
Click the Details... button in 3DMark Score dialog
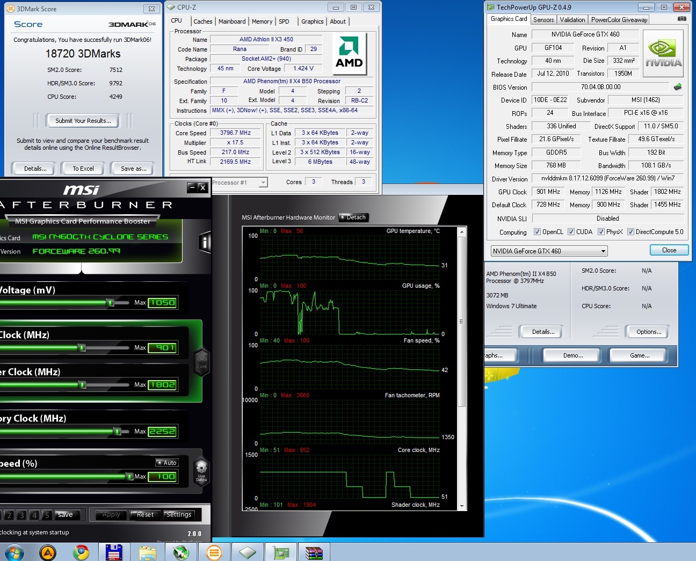pos(35,169)
